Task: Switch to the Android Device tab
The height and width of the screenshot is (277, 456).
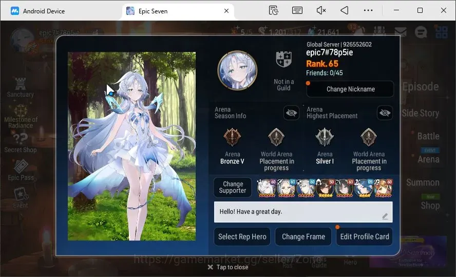Action: coord(38,11)
